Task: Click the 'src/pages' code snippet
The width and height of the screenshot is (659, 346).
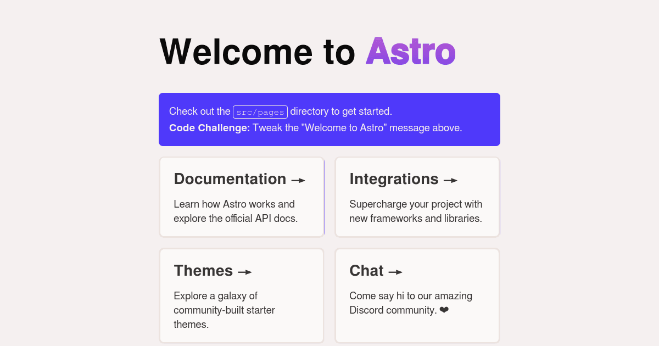Action: click(x=260, y=112)
